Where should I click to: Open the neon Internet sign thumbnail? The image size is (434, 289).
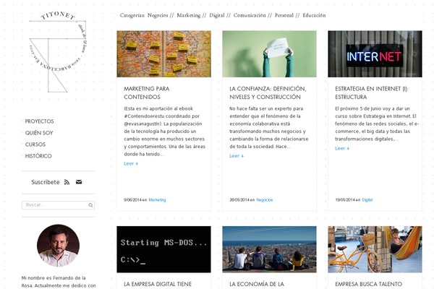375,54
